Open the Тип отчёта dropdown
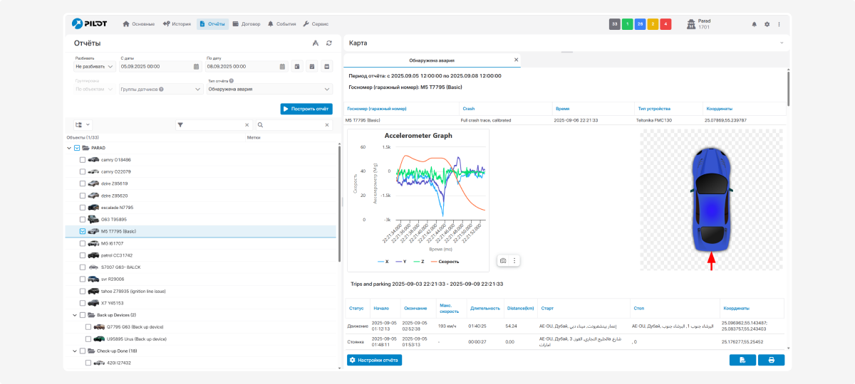Viewport: 855px width, 384px height. (x=269, y=90)
